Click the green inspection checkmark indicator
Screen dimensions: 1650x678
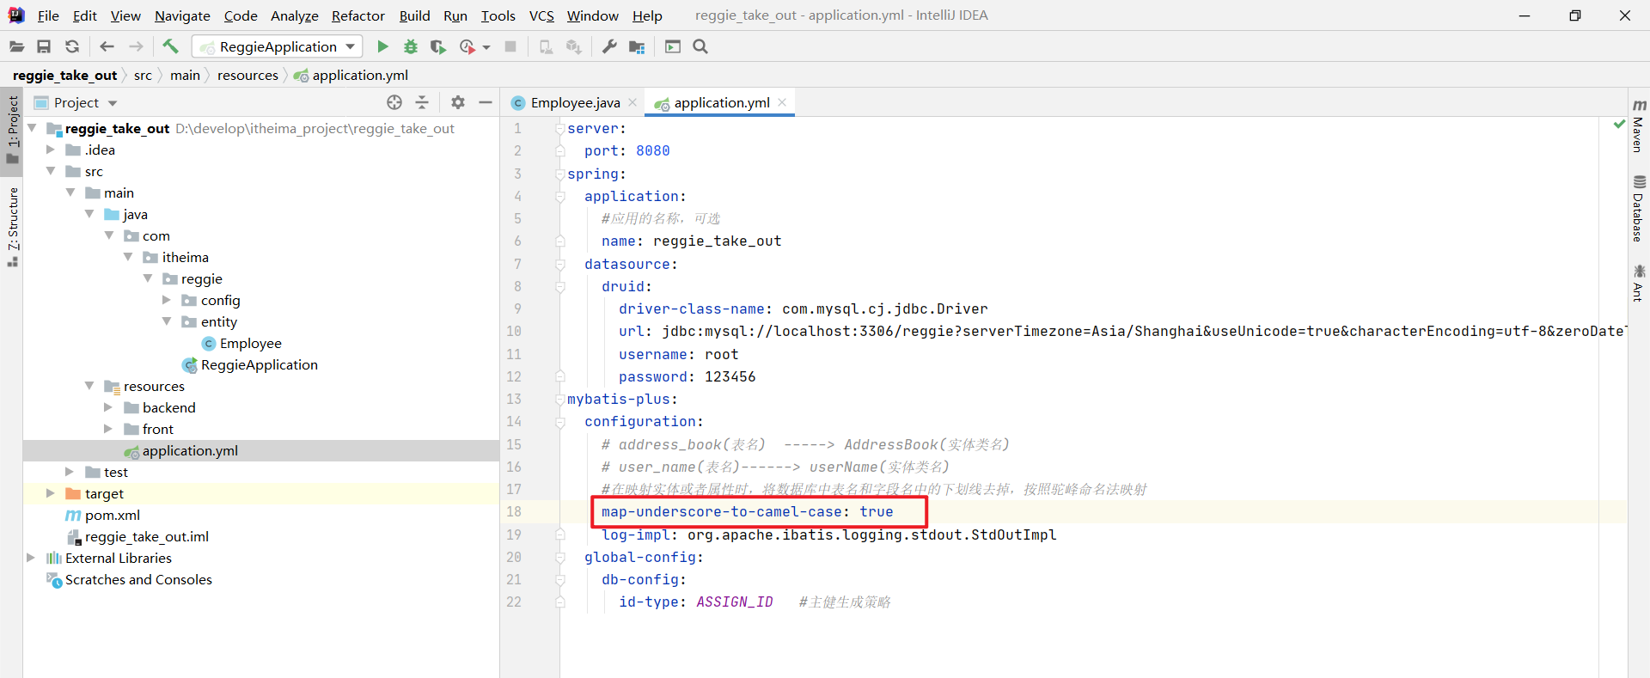click(1619, 125)
